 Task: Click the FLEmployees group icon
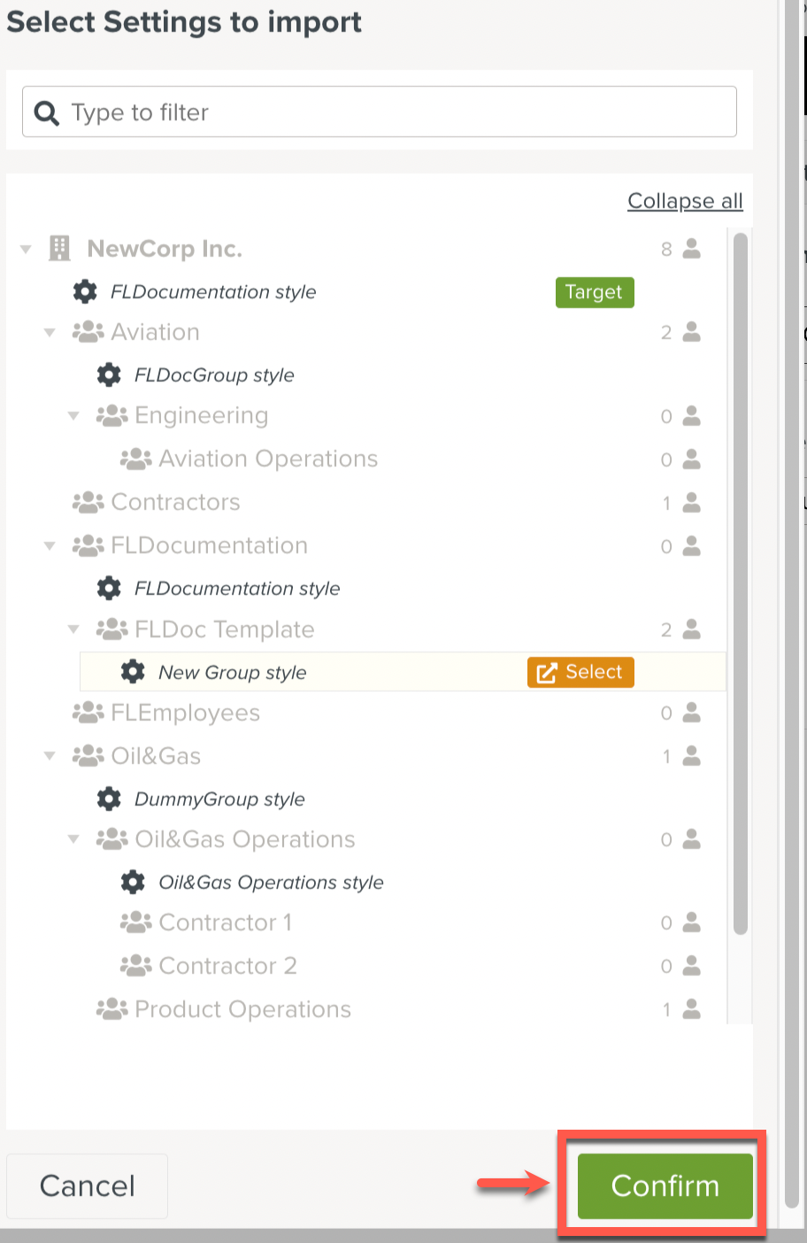tap(88, 713)
